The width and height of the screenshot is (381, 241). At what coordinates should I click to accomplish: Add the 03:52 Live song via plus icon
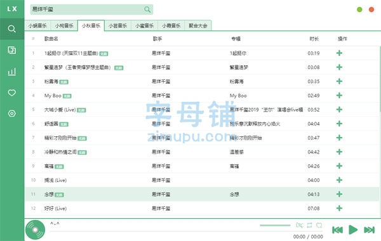339,110
